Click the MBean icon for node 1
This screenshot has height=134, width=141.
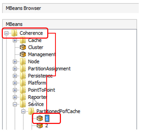(40, 118)
